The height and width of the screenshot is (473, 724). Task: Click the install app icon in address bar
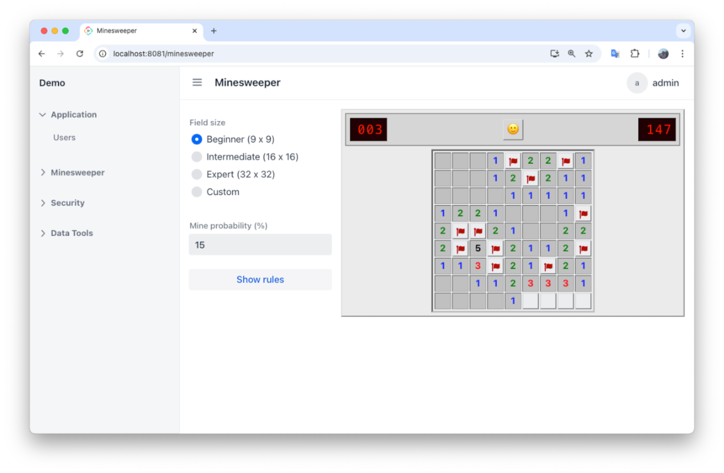[x=554, y=54]
